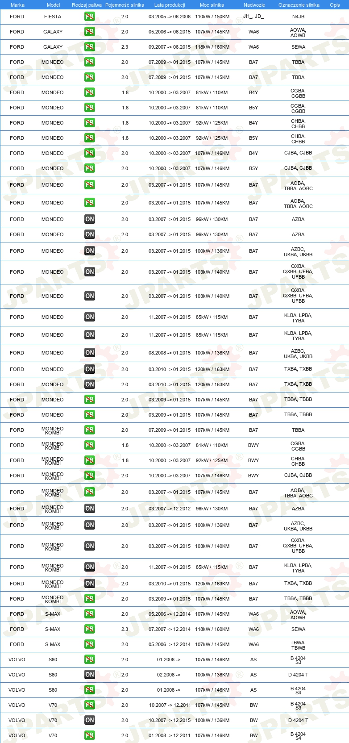Image resolution: width=349 pixels, height=743 pixels.
Task: Select production years 03.2005 -> 06.2008
Action: pyautogui.click(x=170, y=17)
